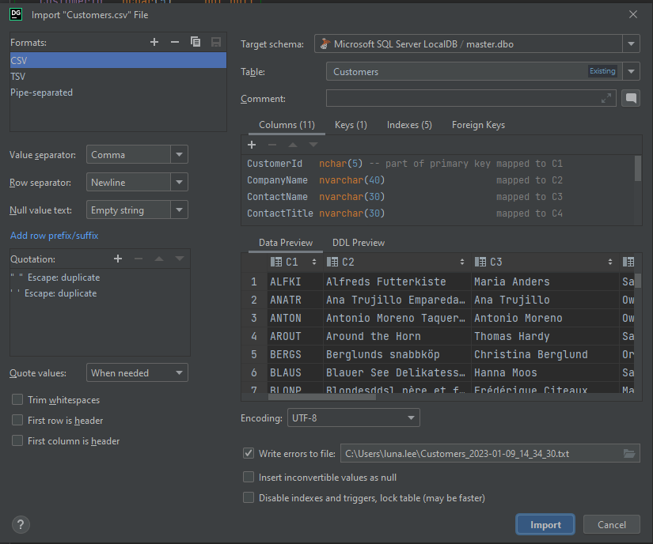Image resolution: width=653 pixels, height=544 pixels.
Task: Check First row is header
Action: click(x=17, y=421)
